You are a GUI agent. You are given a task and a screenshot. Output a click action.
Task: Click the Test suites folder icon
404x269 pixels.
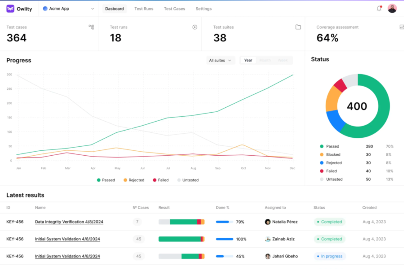(298, 27)
